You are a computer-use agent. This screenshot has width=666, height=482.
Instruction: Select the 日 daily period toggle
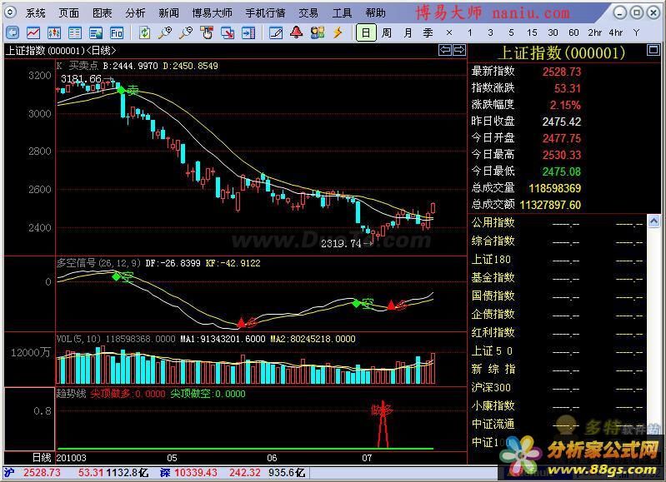[366, 32]
